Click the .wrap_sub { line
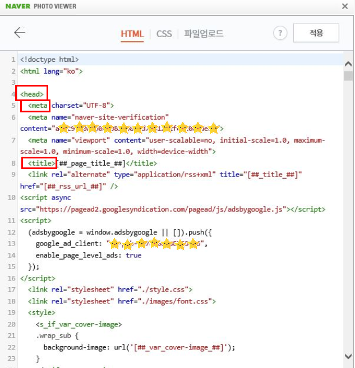Screen dimensions: 355x368 click(57, 335)
